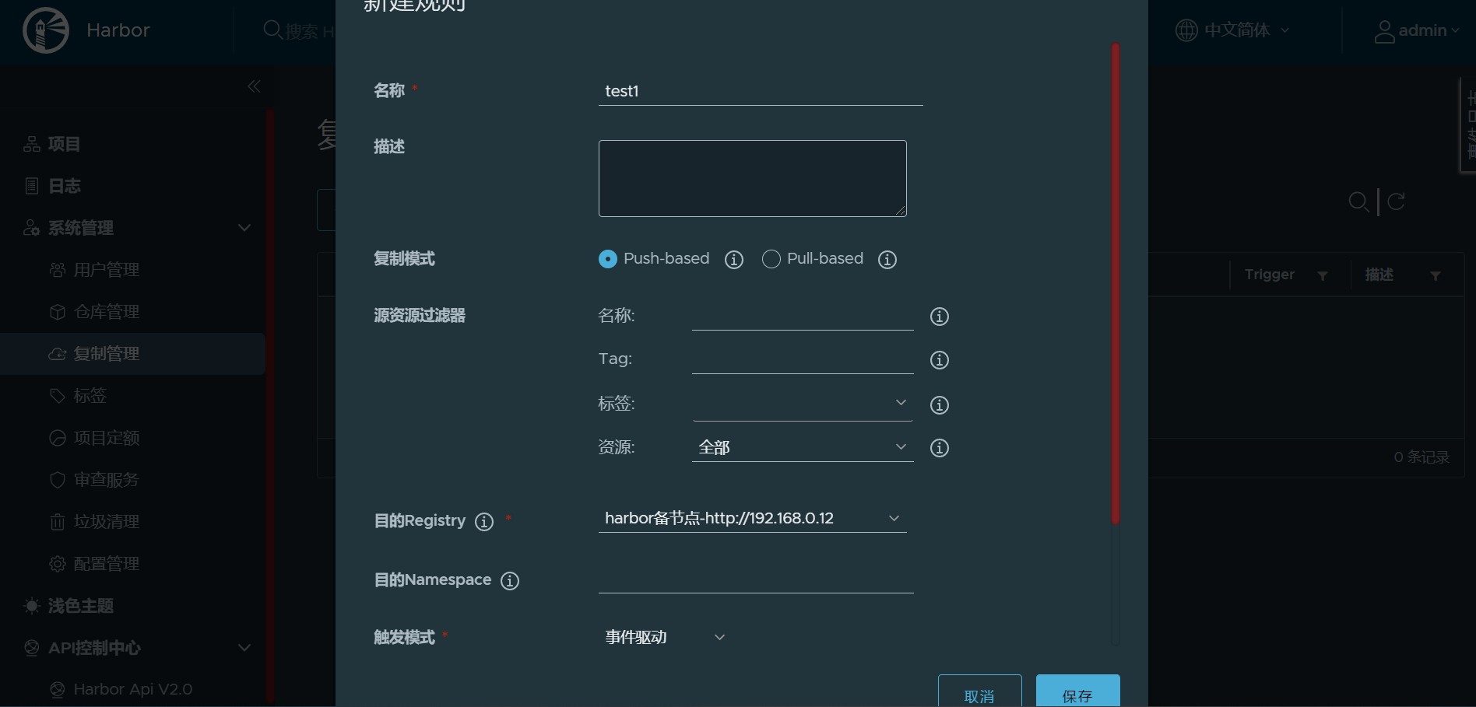This screenshot has height=707, width=1476.
Task: Click the search magnifier icon in header
Action: click(272, 30)
